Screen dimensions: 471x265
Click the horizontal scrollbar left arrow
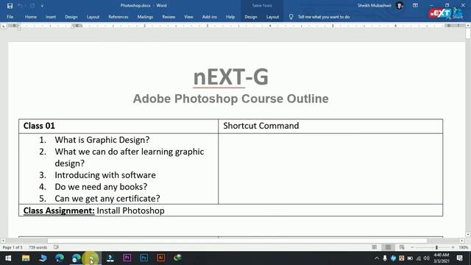pos(3,241)
